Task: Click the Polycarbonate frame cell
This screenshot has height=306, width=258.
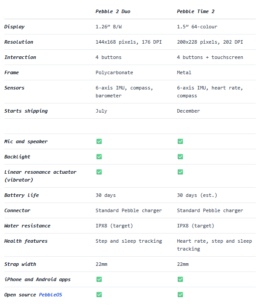Action: 114,72
